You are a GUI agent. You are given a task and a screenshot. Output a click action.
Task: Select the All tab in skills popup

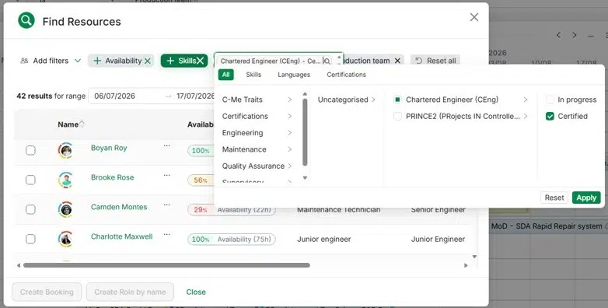pyautogui.click(x=225, y=75)
